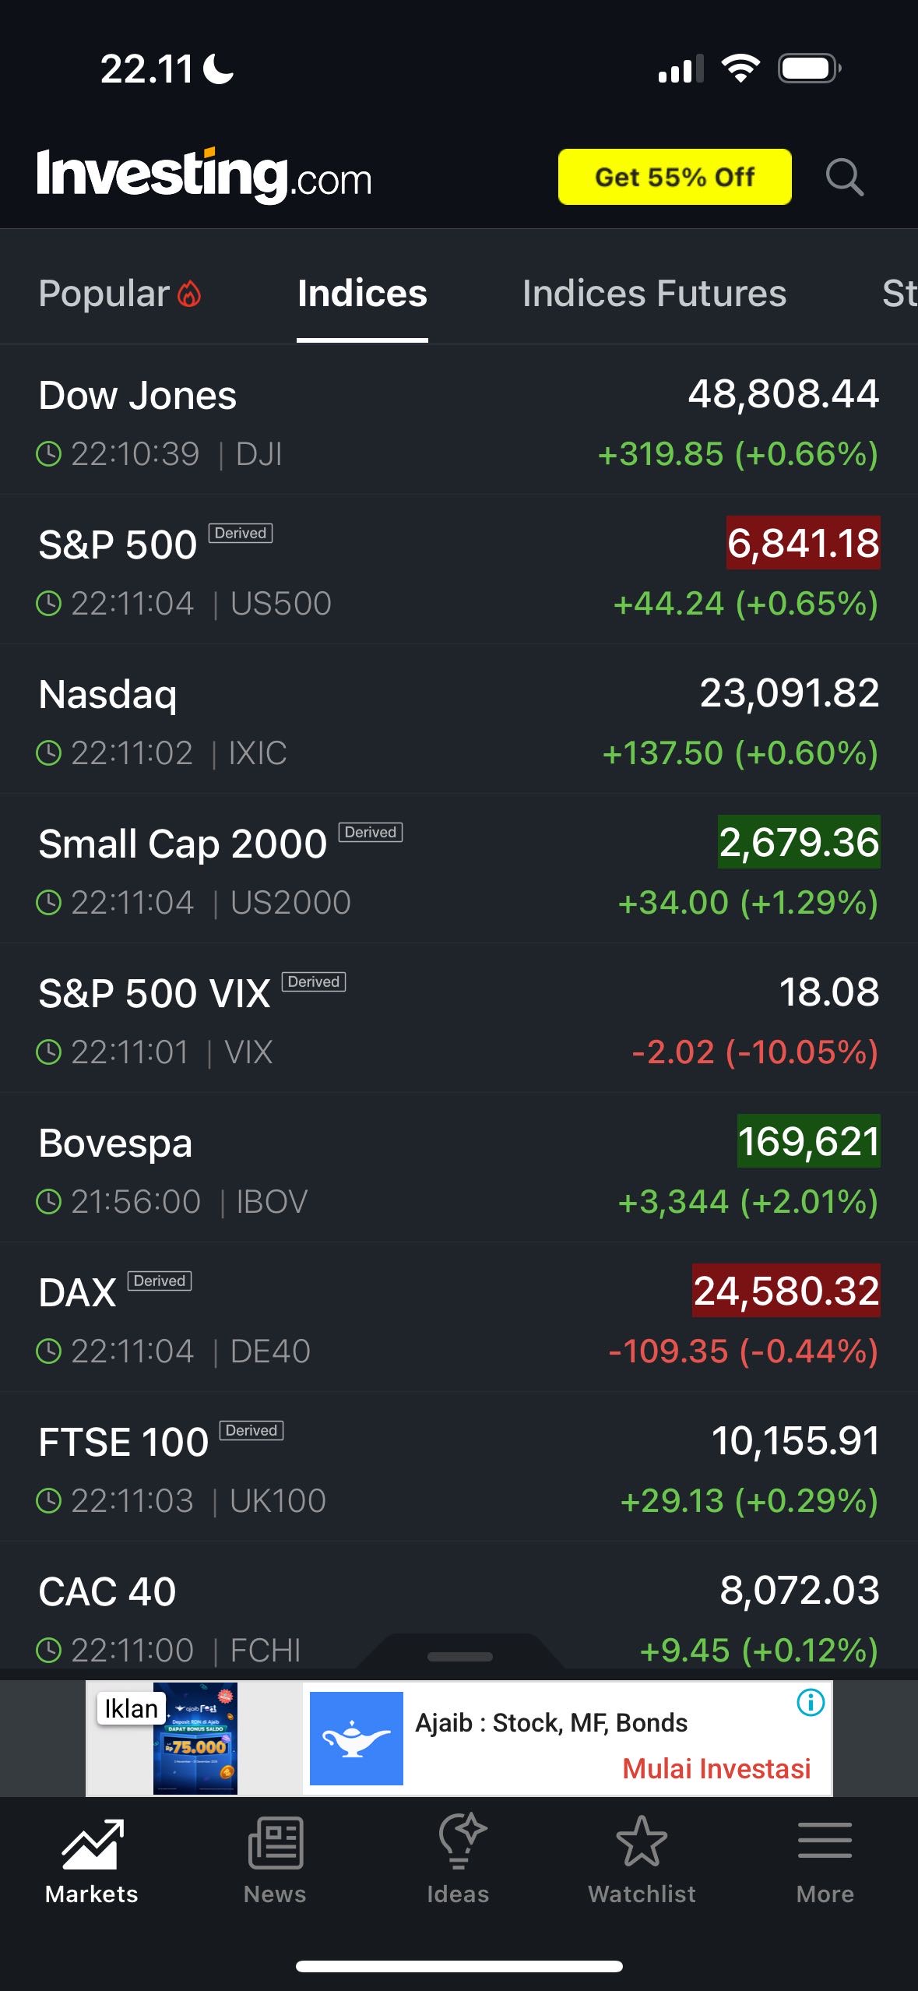The height and width of the screenshot is (1991, 918).
Task: Open the Watchlist star icon
Action: coord(642,1843)
